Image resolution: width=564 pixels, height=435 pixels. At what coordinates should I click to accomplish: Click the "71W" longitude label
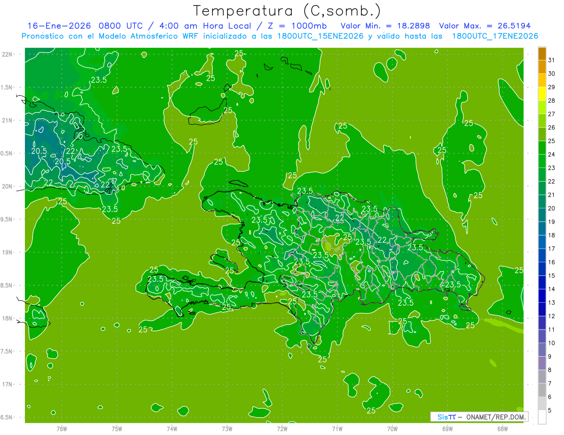(337, 429)
